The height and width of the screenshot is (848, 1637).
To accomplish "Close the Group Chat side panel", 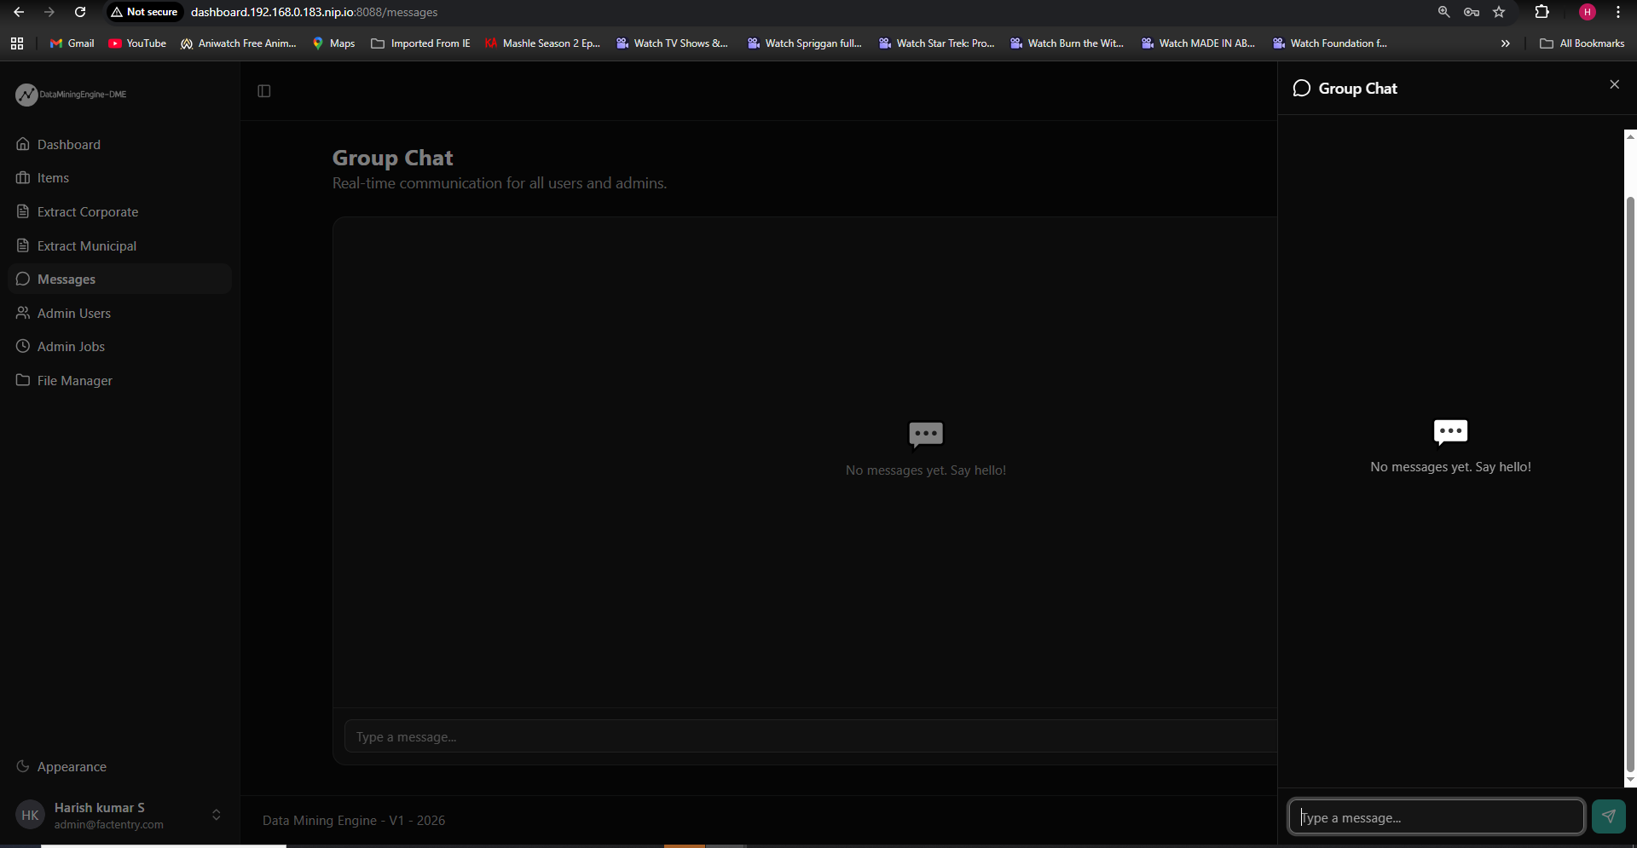I will point(1614,84).
